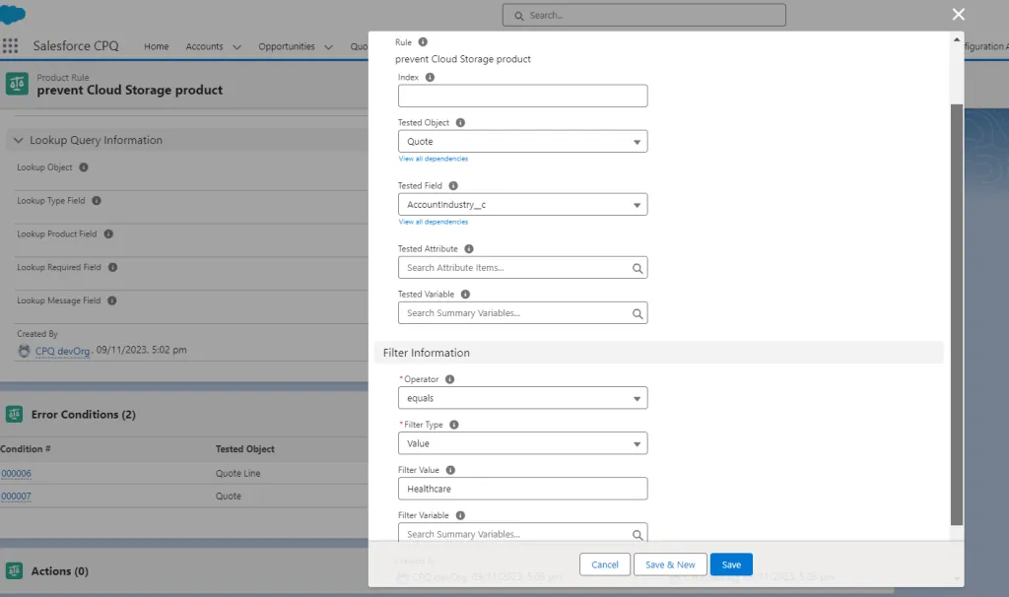Open the Tested Object dropdown showing Quote

522,142
